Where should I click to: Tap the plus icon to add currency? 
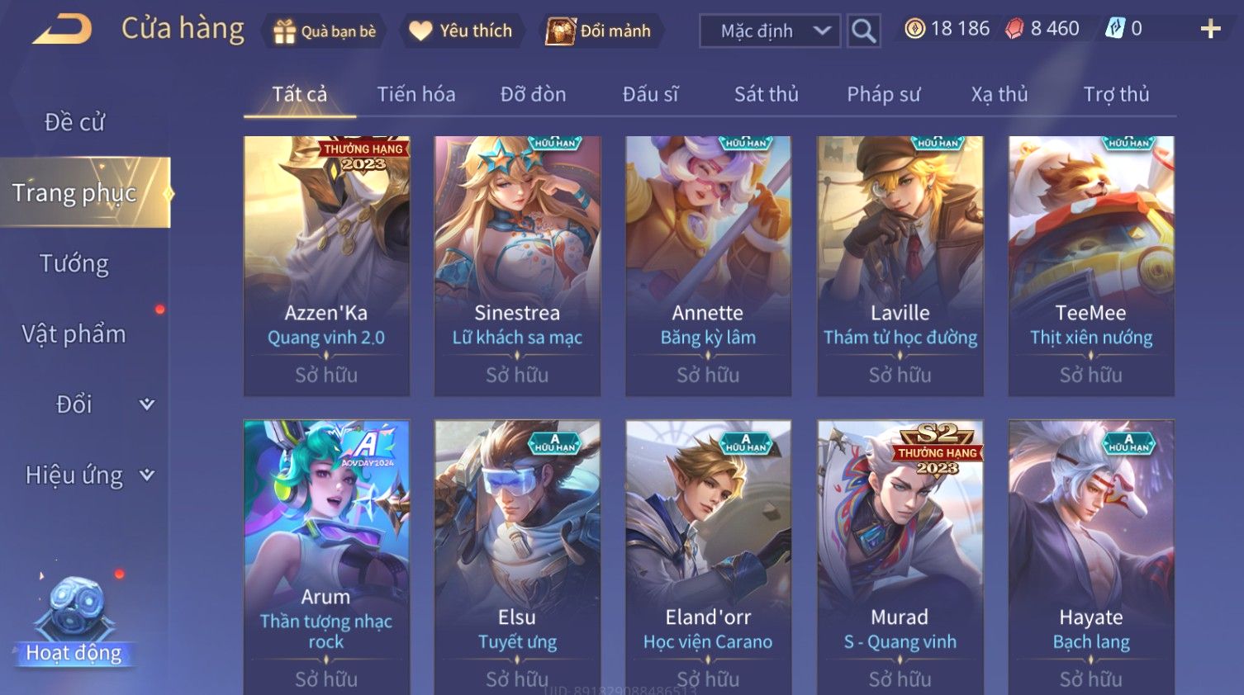pyautogui.click(x=1210, y=29)
